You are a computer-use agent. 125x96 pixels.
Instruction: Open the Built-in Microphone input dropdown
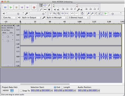tap(56, 18)
